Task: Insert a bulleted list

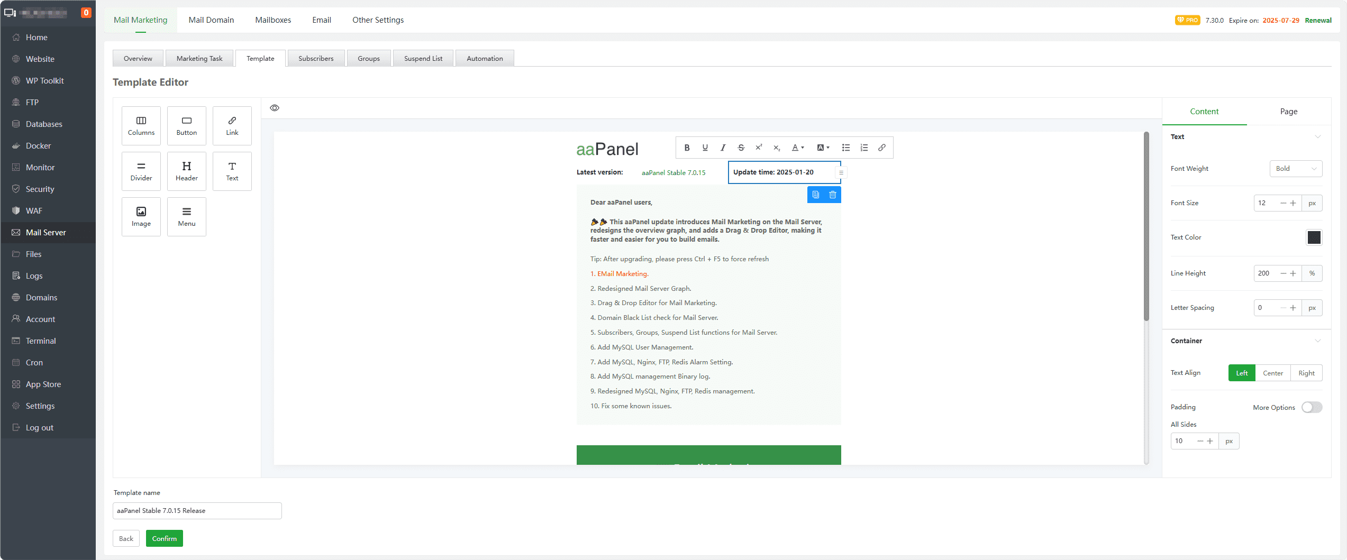Action: [x=846, y=148]
